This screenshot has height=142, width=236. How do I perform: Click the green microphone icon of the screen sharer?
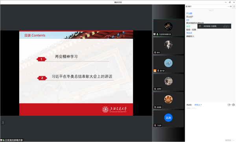click(x=157, y=34)
